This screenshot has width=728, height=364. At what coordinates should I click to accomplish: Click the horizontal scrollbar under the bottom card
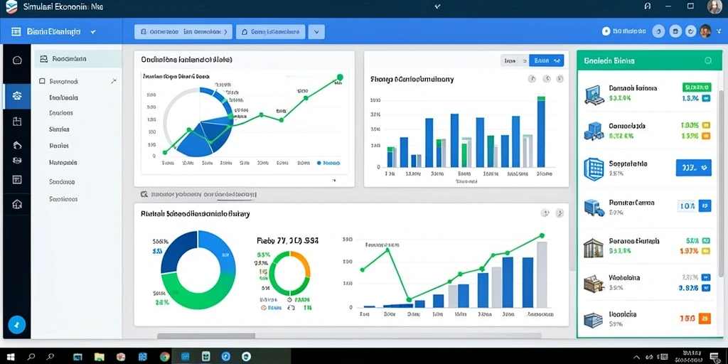[207, 336]
